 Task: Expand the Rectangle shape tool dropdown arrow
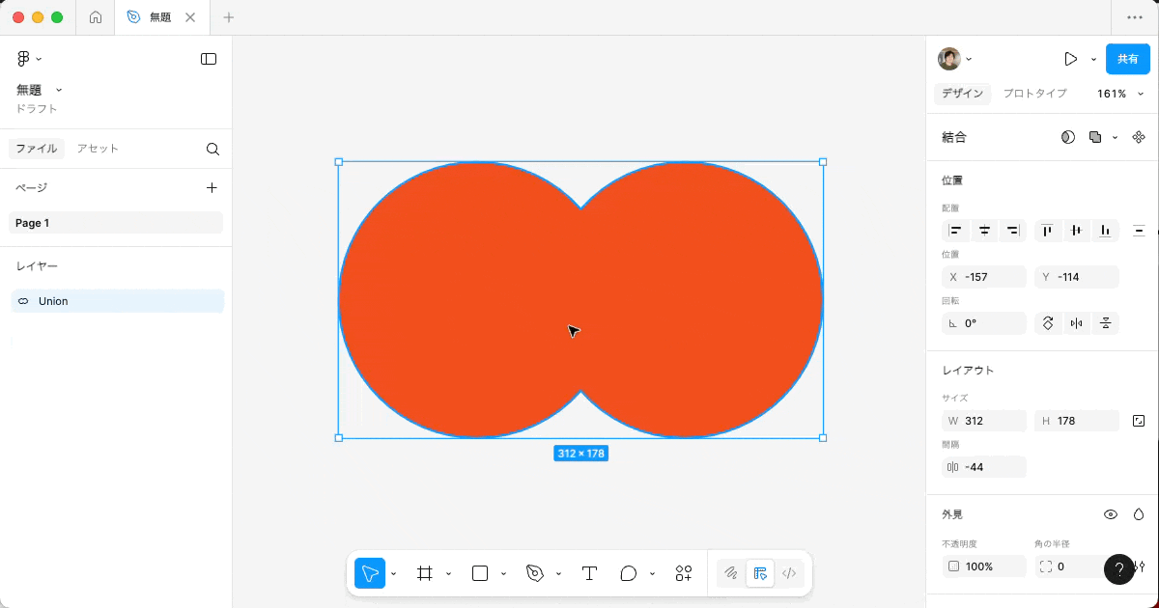[504, 574]
